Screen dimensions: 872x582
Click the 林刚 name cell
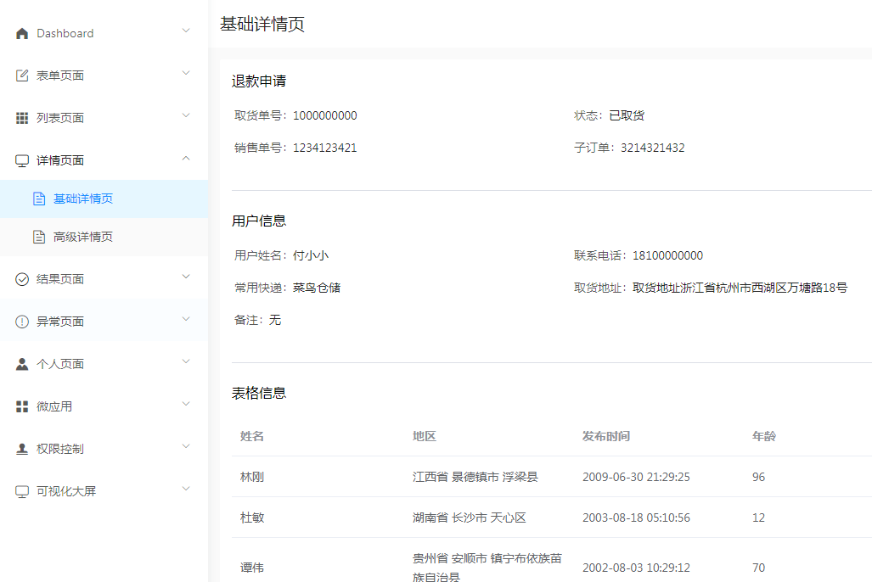tap(252, 477)
